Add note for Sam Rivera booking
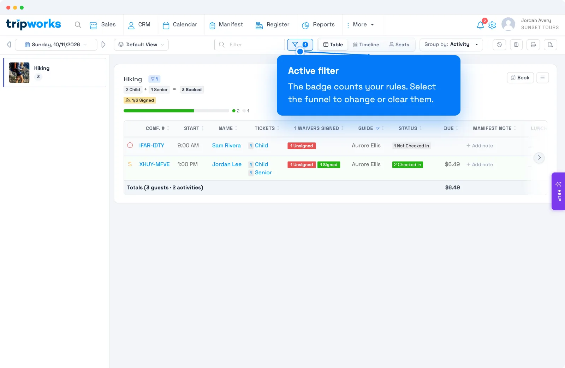This screenshot has height=368, width=565. point(480,146)
